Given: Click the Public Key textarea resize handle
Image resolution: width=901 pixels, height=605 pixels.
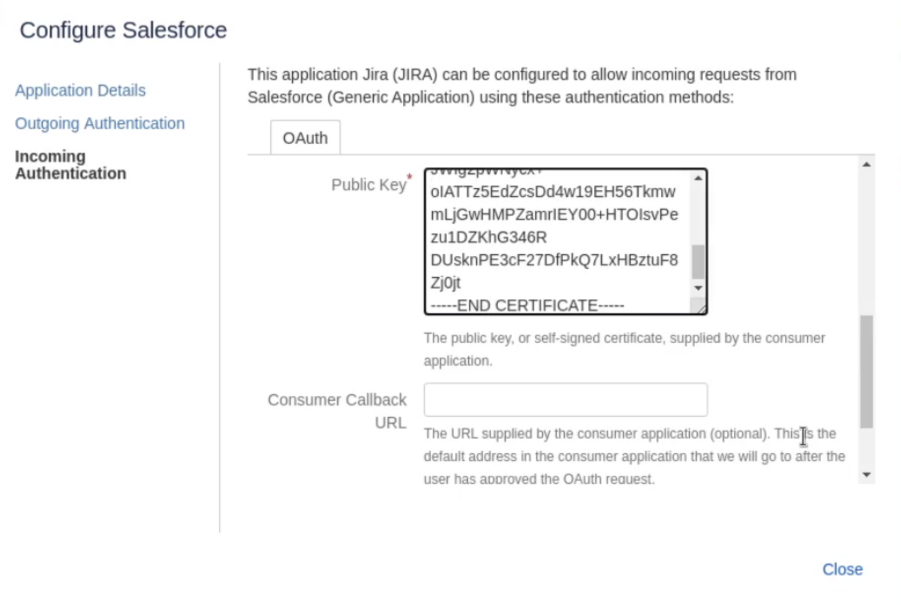Looking at the screenshot, I should tap(701, 309).
